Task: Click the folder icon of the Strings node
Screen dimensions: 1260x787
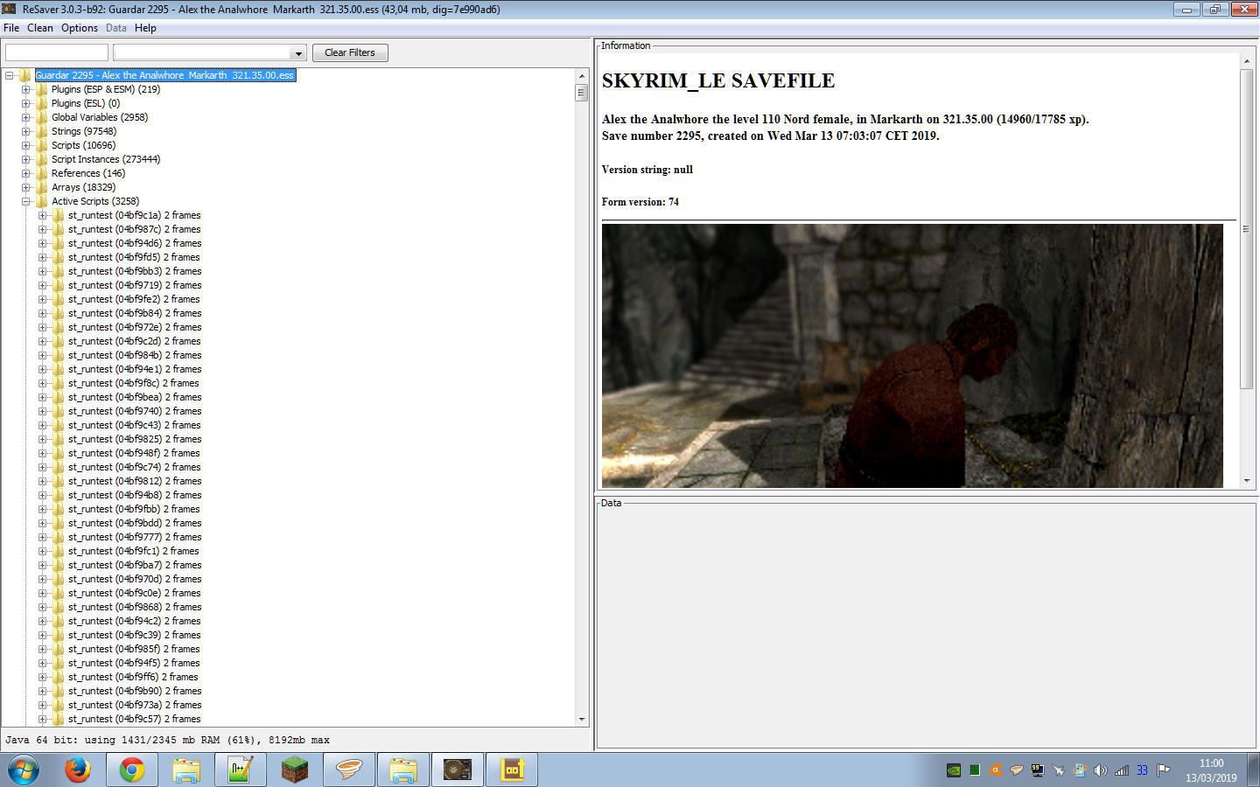Action: (41, 131)
